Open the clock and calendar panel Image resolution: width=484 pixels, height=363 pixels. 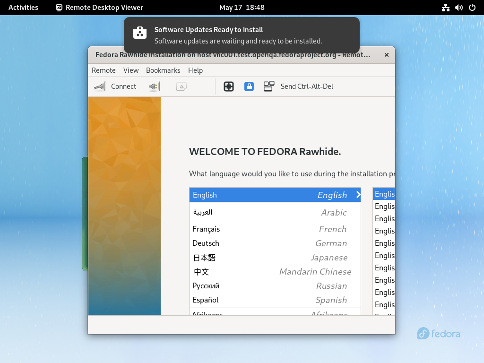242,8
